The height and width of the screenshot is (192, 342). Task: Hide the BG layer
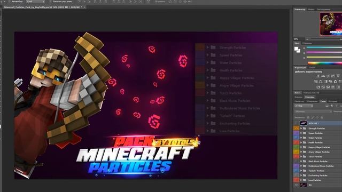(296, 185)
